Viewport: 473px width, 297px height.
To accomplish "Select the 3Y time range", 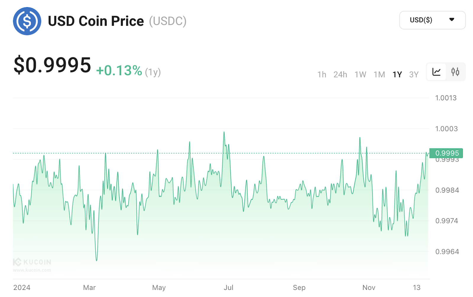I will click(x=414, y=74).
